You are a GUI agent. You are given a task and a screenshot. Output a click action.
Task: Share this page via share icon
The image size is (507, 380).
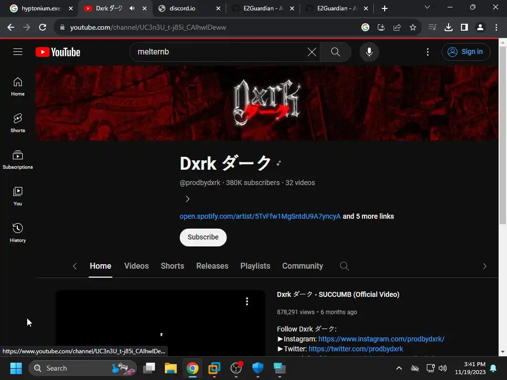click(397, 28)
